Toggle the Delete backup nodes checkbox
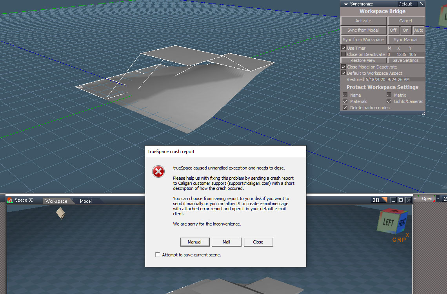The image size is (447, 294). (x=345, y=107)
